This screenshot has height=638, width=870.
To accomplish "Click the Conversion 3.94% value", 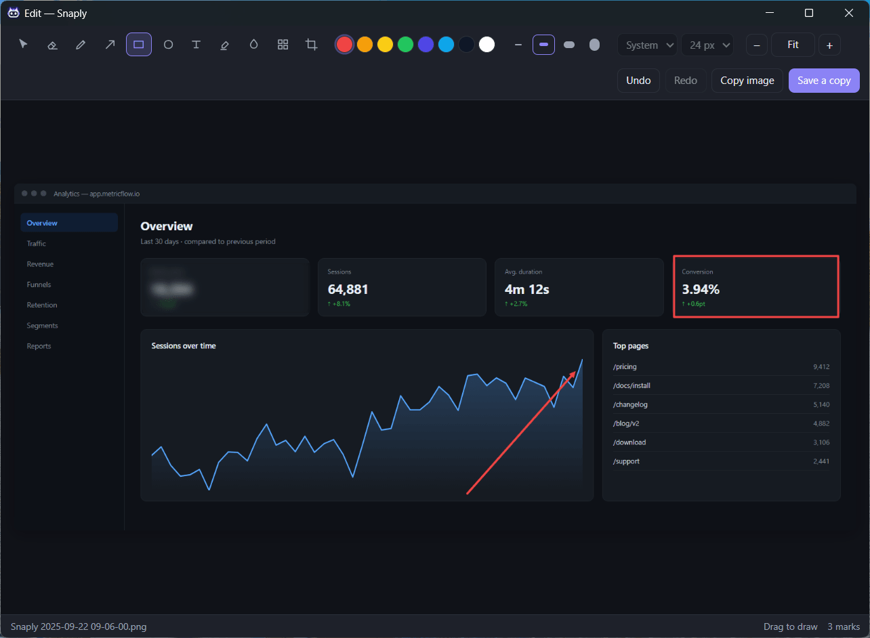I will click(x=701, y=289).
